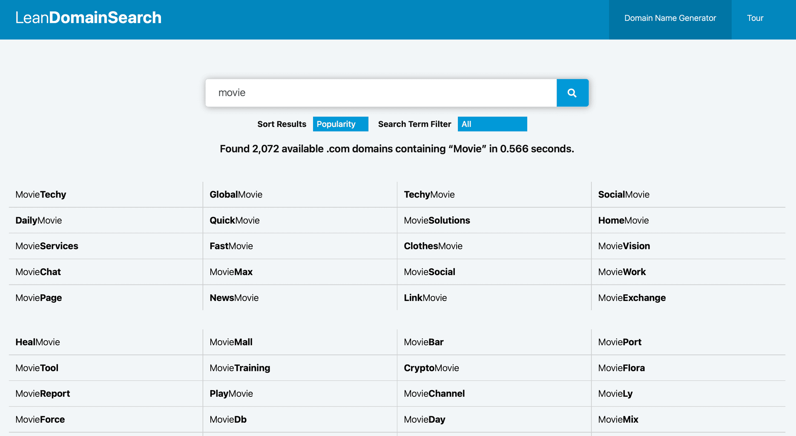This screenshot has width=796, height=436.
Task: Click the Found 2,072 available domains text
Action: pyautogui.click(x=397, y=149)
